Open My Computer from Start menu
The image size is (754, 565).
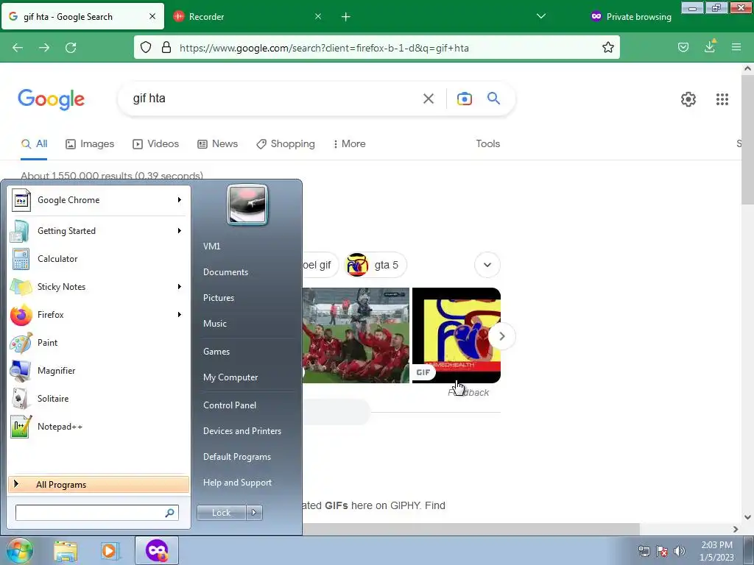pyautogui.click(x=230, y=377)
